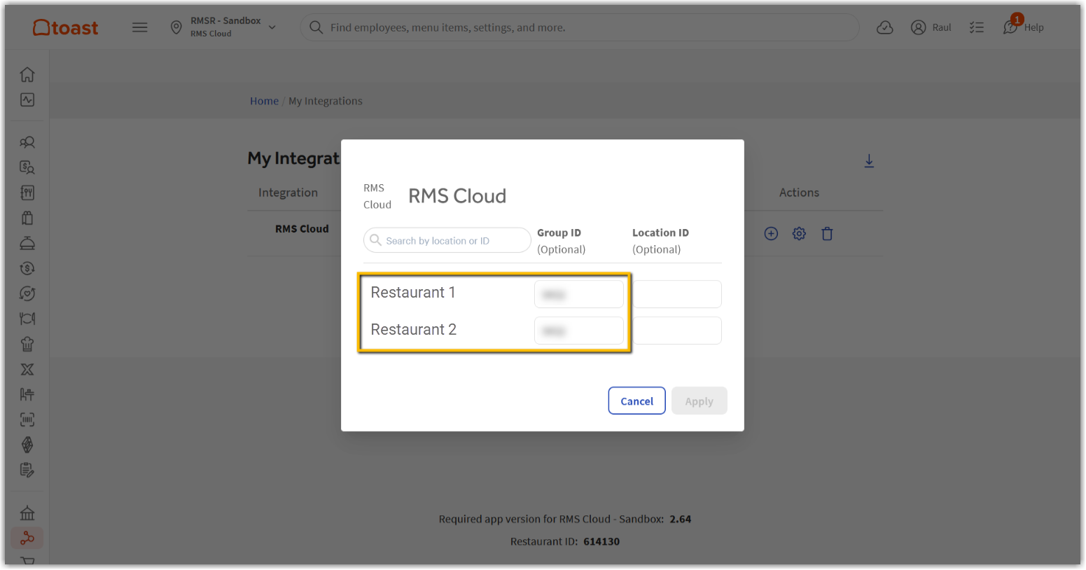Open the takeout bag sidebar icon

coord(27,218)
